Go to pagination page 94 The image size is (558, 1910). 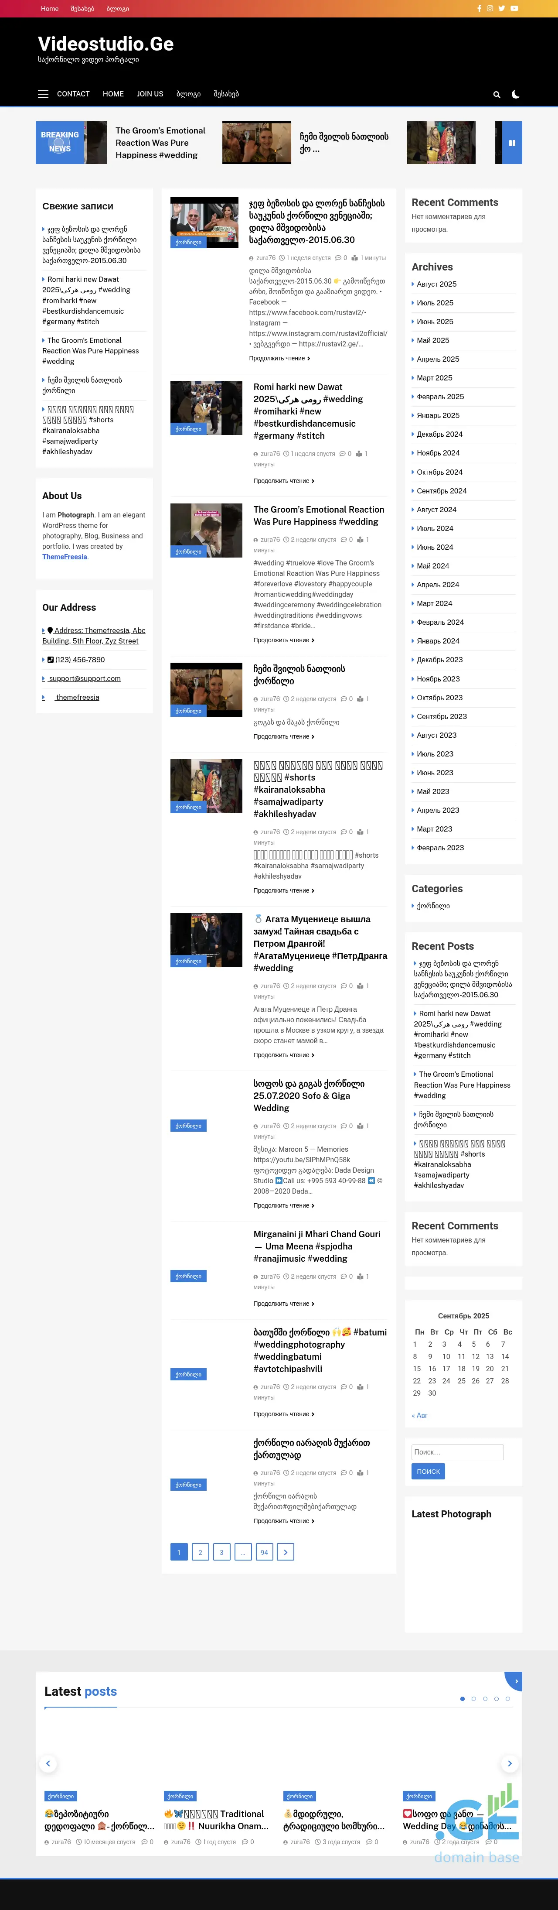[x=264, y=1552]
